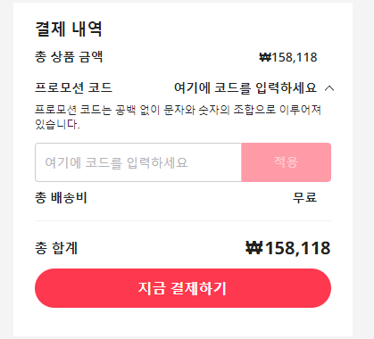Click the won symbol beside subtotal amount

(265, 57)
